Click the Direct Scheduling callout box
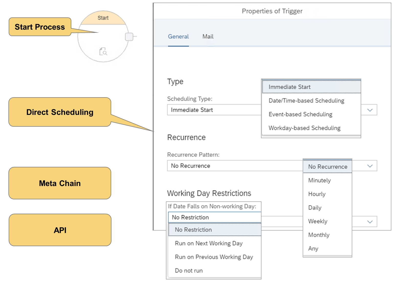The width and height of the screenshot is (409, 282). click(60, 112)
